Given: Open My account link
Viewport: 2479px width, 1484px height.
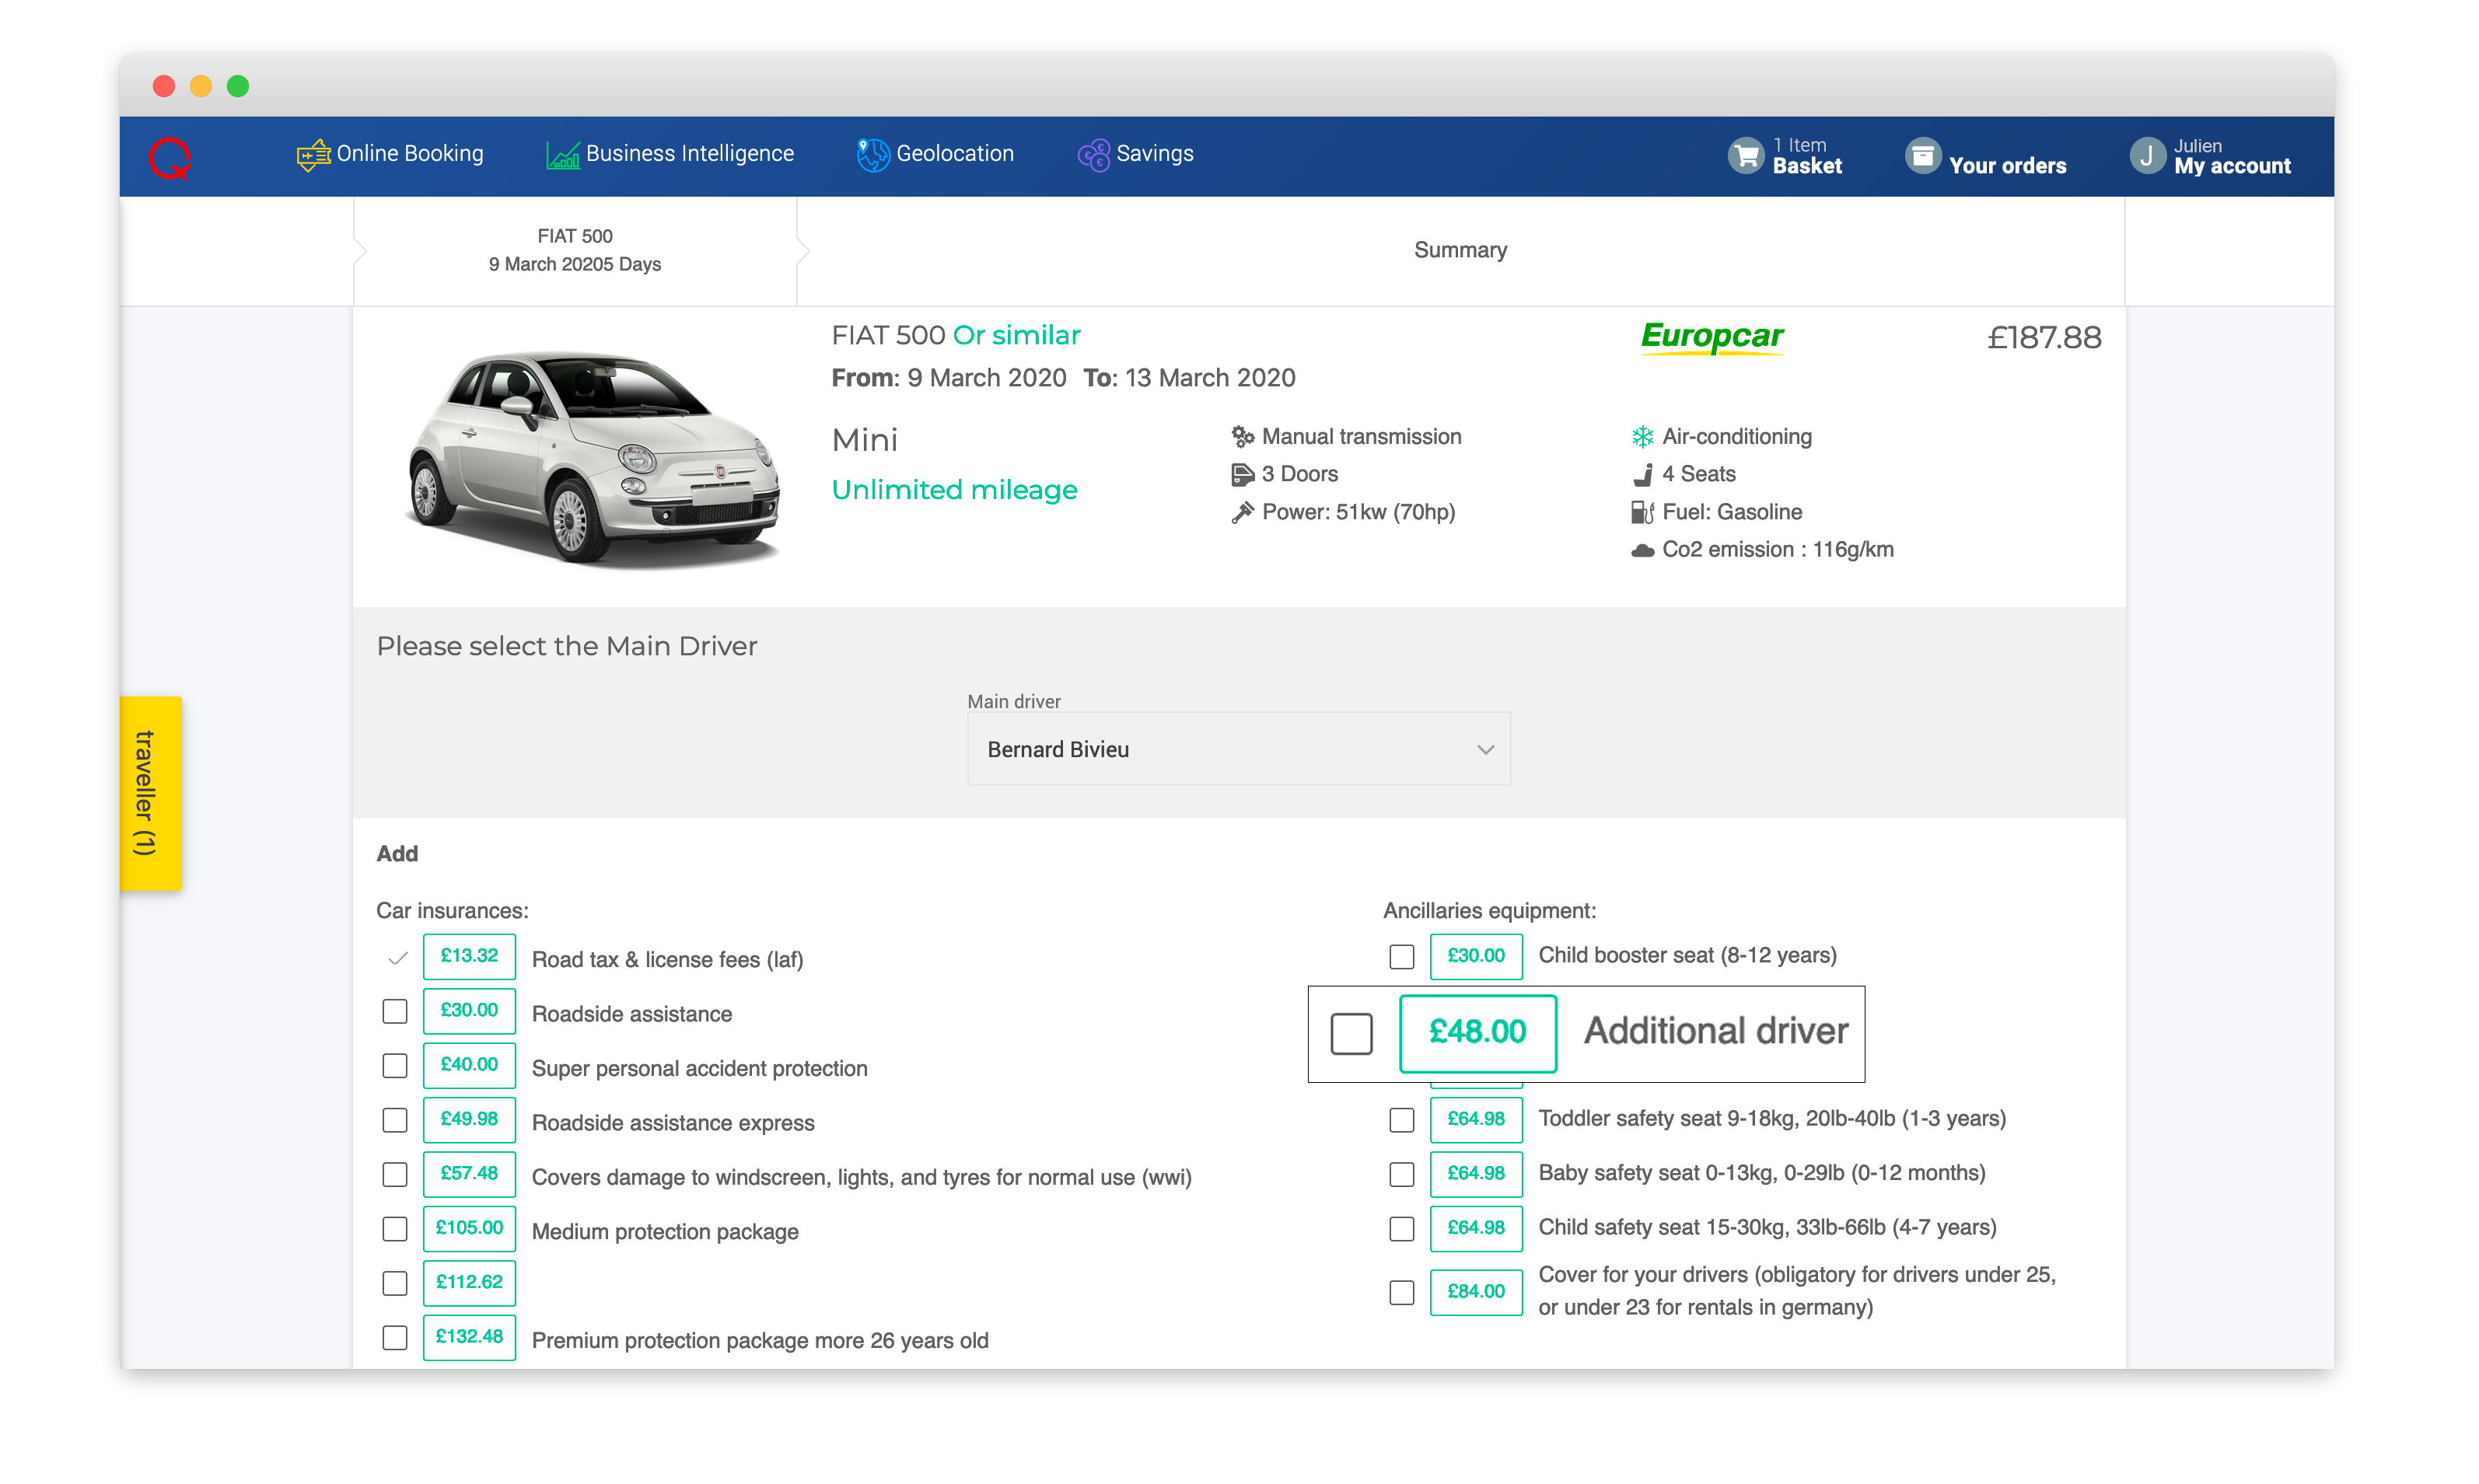Looking at the screenshot, I should (2209, 156).
